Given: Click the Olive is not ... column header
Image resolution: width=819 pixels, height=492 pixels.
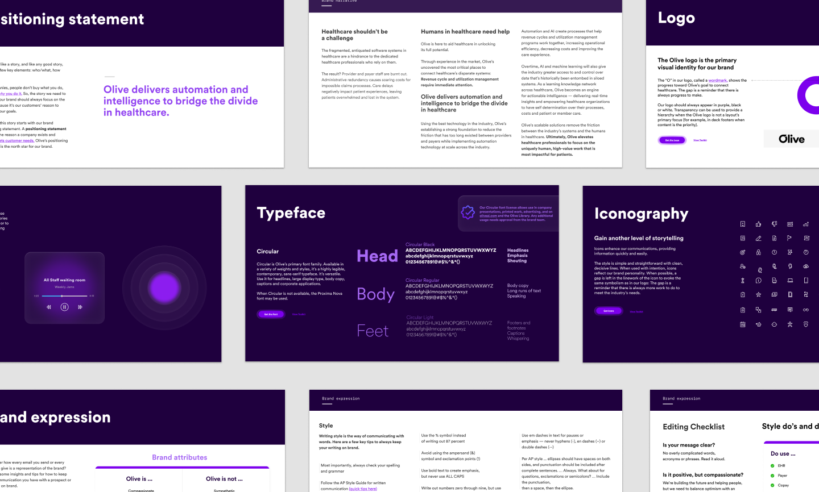Looking at the screenshot, I should (x=224, y=479).
